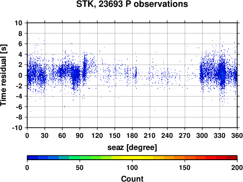This screenshot has width=243, height=182.
Task: Click the dense data cluster near seaz 330
Action: point(222,73)
